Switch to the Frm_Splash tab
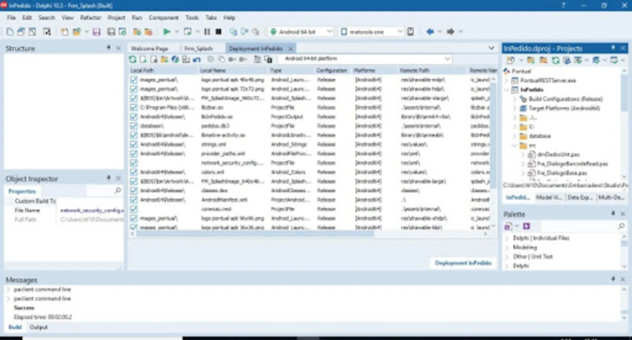The width and height of the screenshot is (632, 340). tap(198, 48)
